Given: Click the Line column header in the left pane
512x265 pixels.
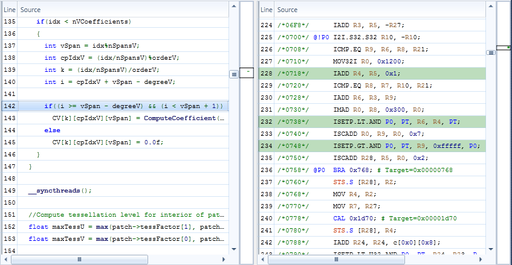Looking at the screenshot, I should [x=10, y=10].
